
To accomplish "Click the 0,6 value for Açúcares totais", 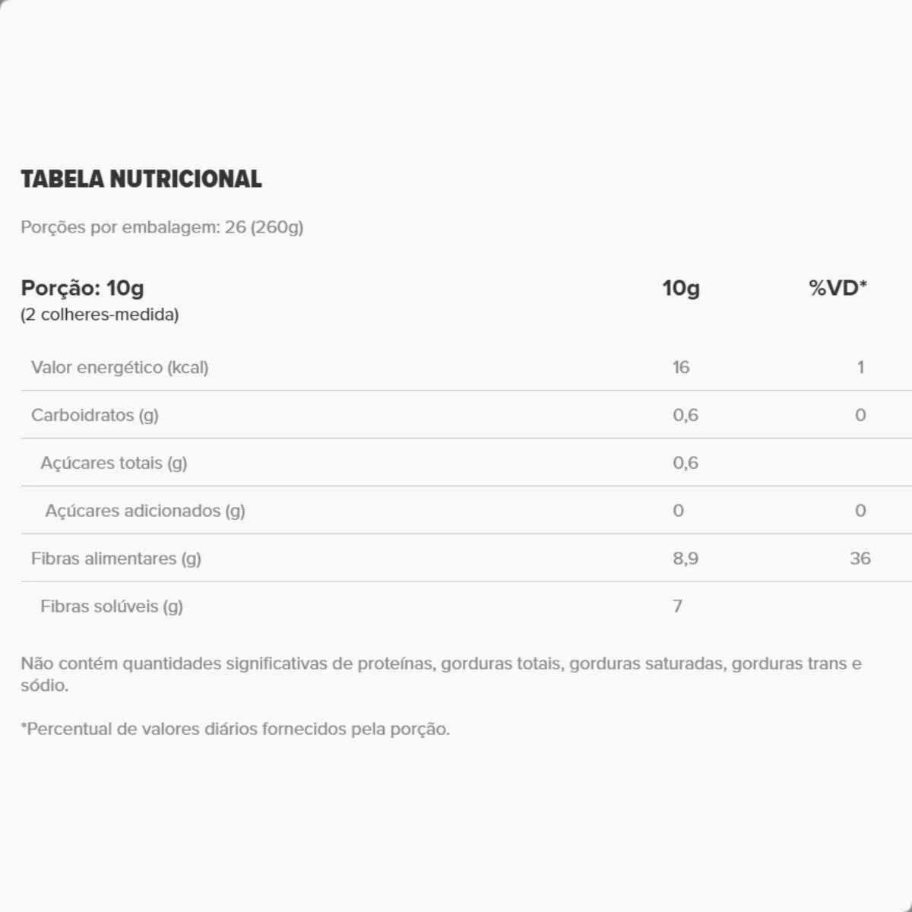I will tap(685, 464).
